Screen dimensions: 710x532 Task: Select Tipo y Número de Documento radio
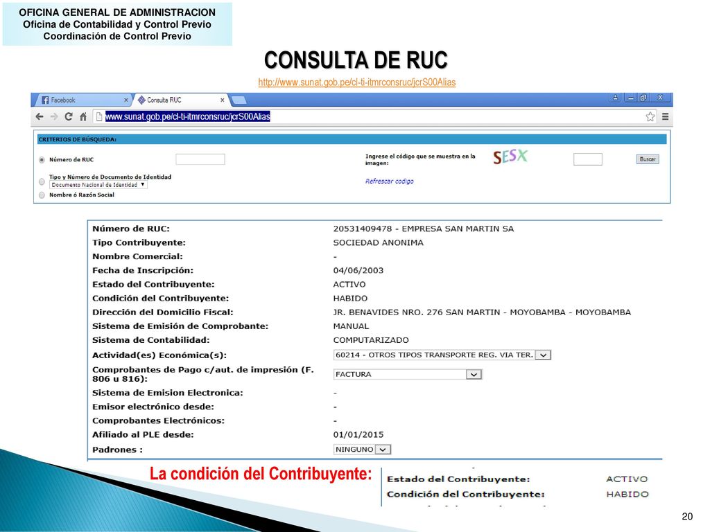pyautogui.click(x=42, y=181)
